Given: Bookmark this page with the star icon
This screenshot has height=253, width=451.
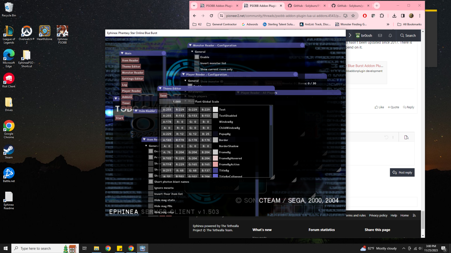Looking at the screenshot, I should pos(353,16).
